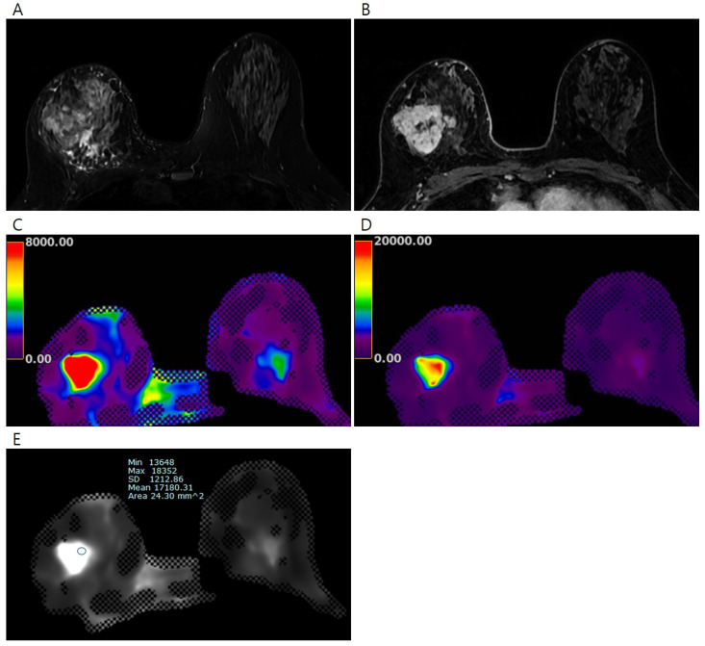Select the panel A breast MRI image
Viewport: 705px width, 646px height.
click(179, 114)
